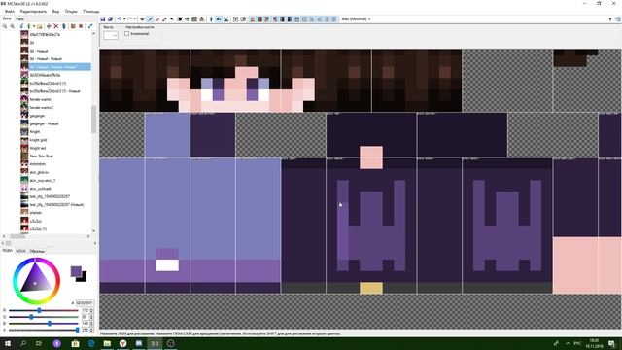Click the red R channel slider
622x350 pixels.
44,310
